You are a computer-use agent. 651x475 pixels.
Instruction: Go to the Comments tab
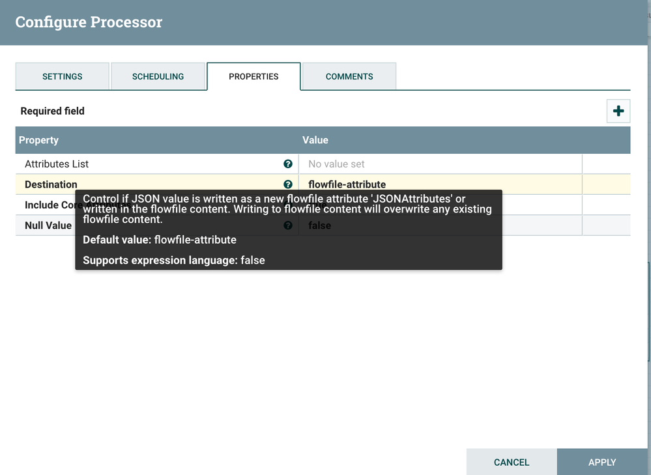coord(349,76)
